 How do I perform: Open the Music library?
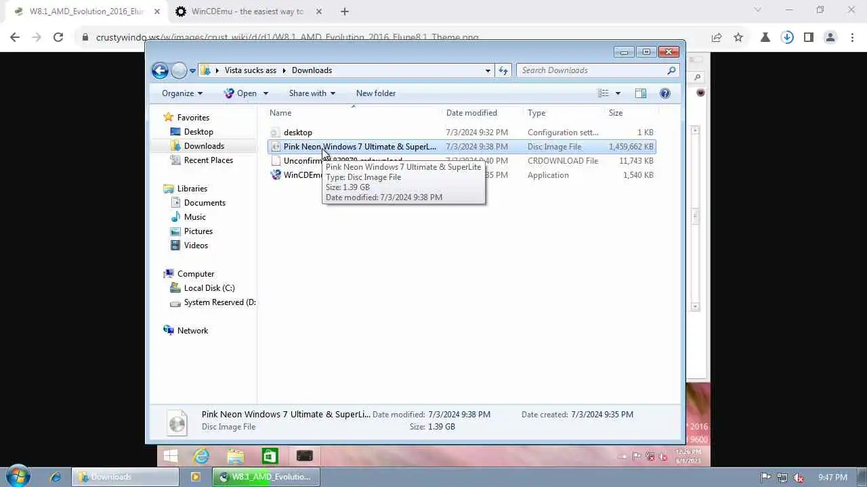tap(195, 217)
